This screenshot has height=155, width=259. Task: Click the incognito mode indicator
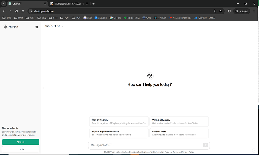point(242,11)
